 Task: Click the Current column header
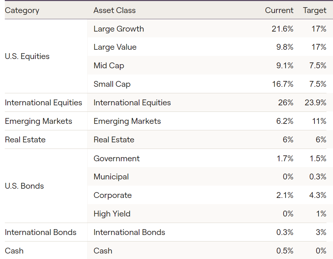tap(279, 10)
